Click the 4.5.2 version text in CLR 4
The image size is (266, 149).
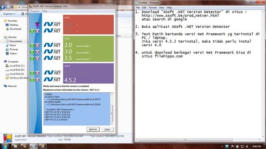click(70, 80)
